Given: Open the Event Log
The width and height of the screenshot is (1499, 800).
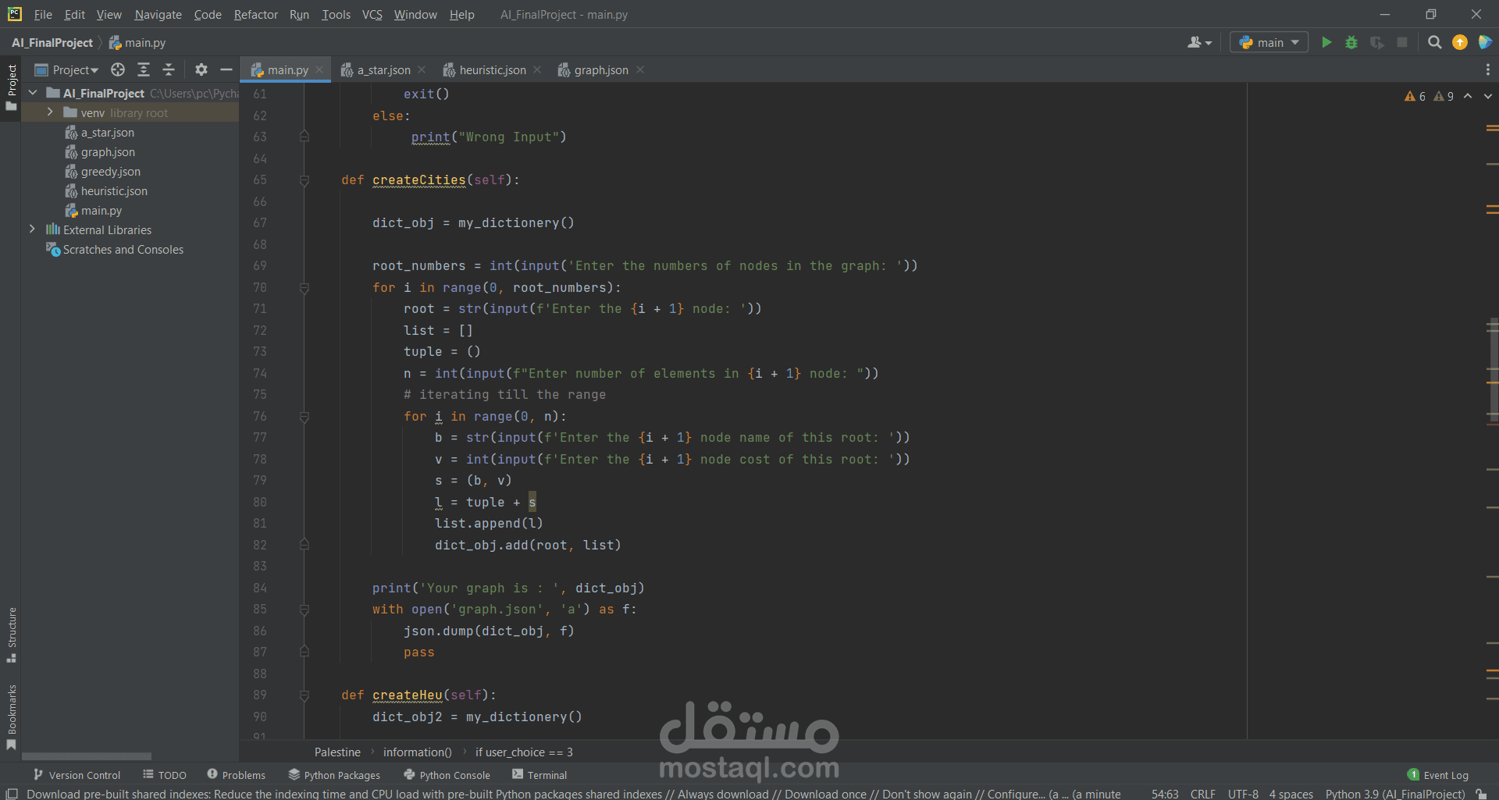Looking at the screenshot, I should click(1437, 775).
